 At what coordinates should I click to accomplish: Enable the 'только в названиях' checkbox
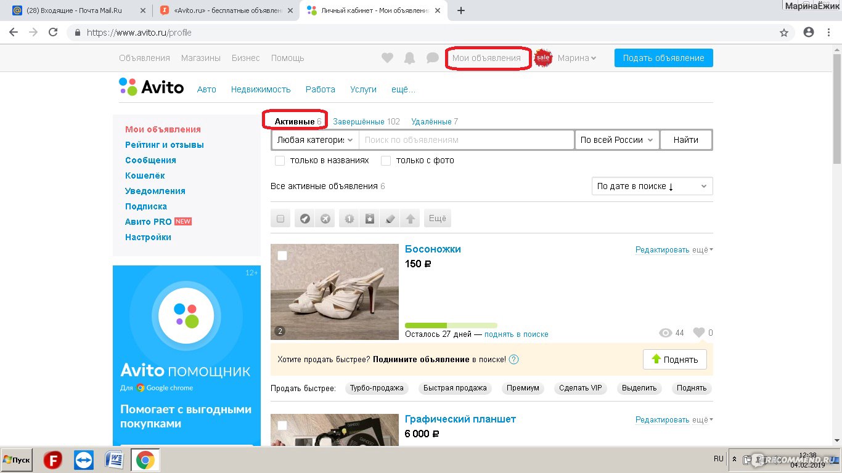click(x=280, y=161)
